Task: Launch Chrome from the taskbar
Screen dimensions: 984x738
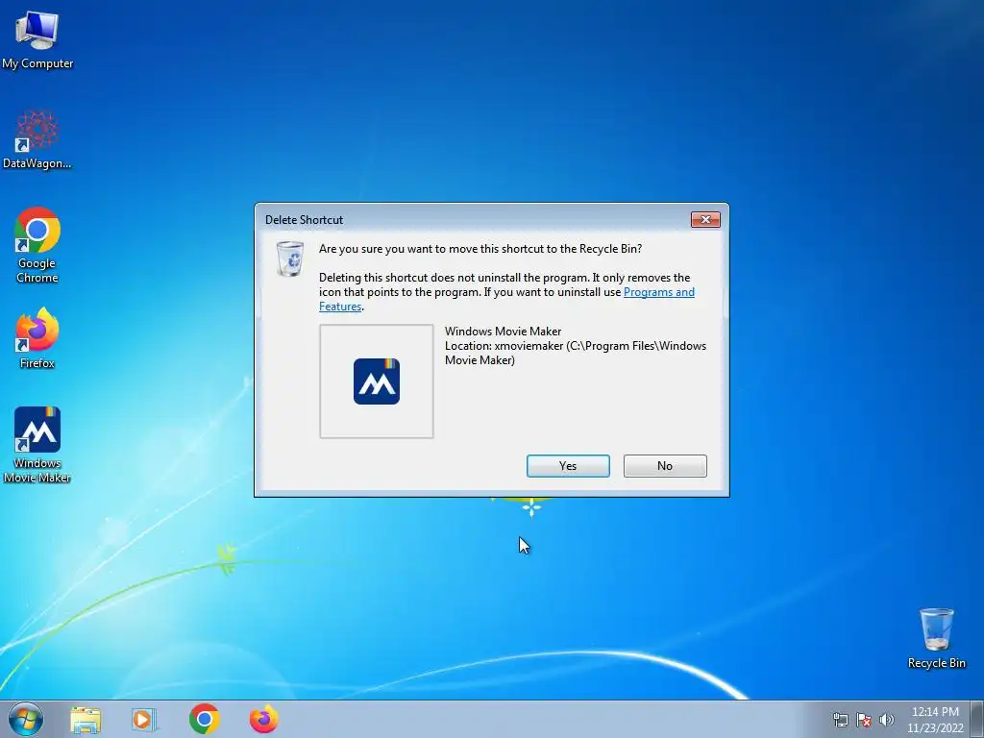Action: coord(204,719)
